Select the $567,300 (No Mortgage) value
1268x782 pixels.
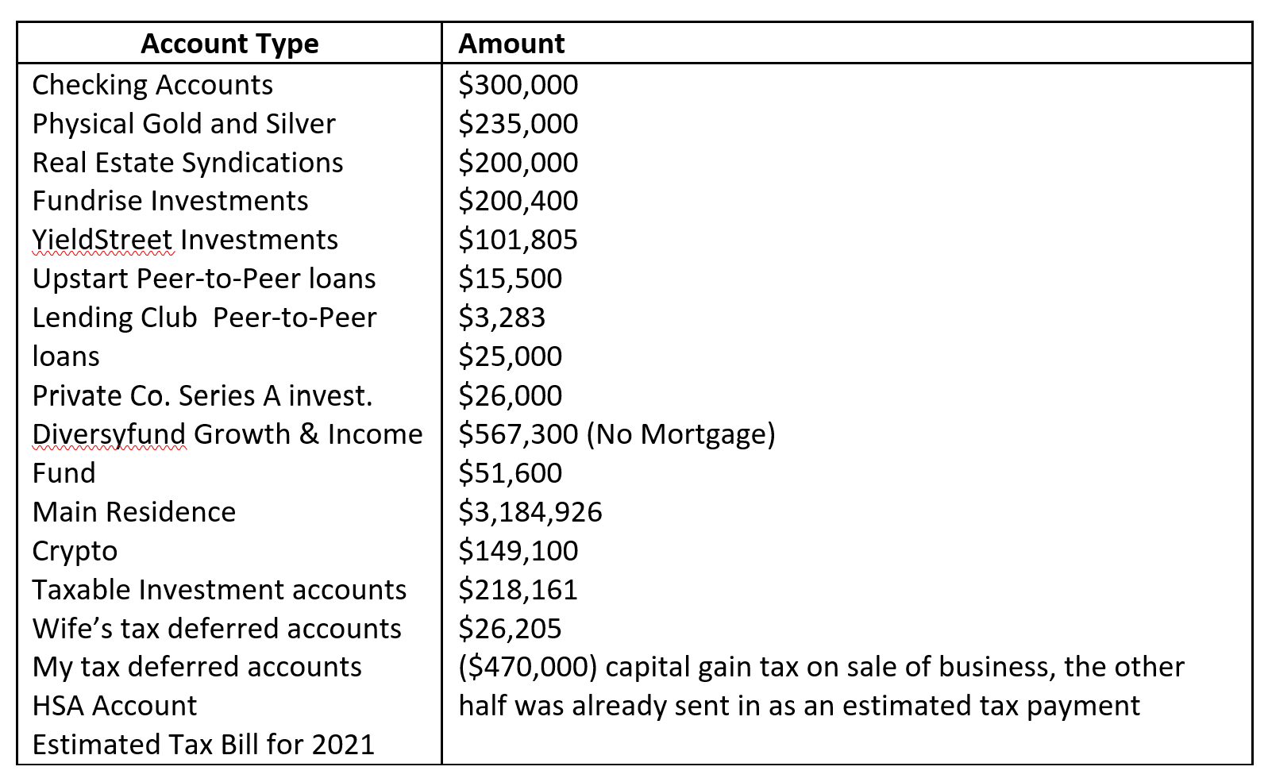tap(617, 434)
